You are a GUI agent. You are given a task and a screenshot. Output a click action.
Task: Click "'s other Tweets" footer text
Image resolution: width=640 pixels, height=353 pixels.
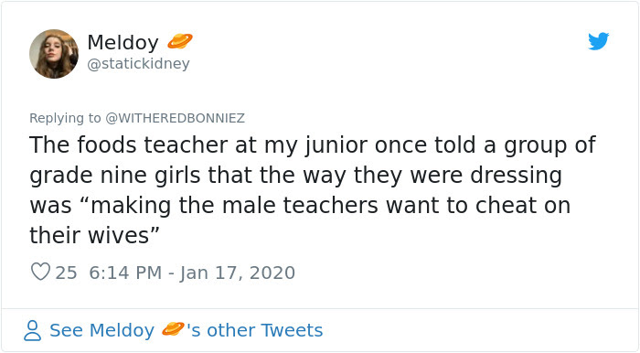[x=255, y=330]
